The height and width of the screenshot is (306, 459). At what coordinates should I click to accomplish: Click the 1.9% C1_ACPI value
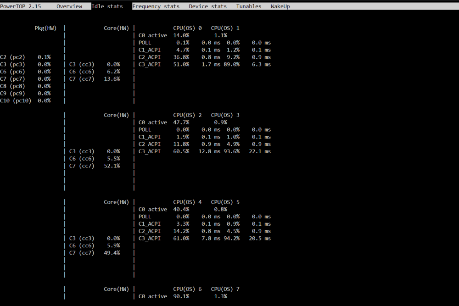click(183, 137)
